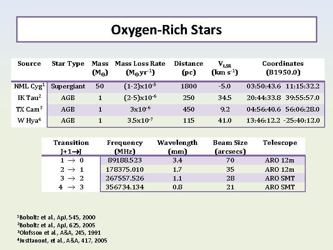333x250 pixels.
Task: Click the frequency '89188.523'
Action: (x=125, y=160)
